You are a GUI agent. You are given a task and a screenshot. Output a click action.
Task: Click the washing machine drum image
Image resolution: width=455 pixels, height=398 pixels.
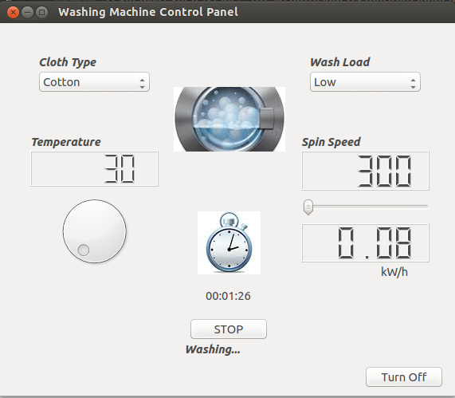[229, 119]
